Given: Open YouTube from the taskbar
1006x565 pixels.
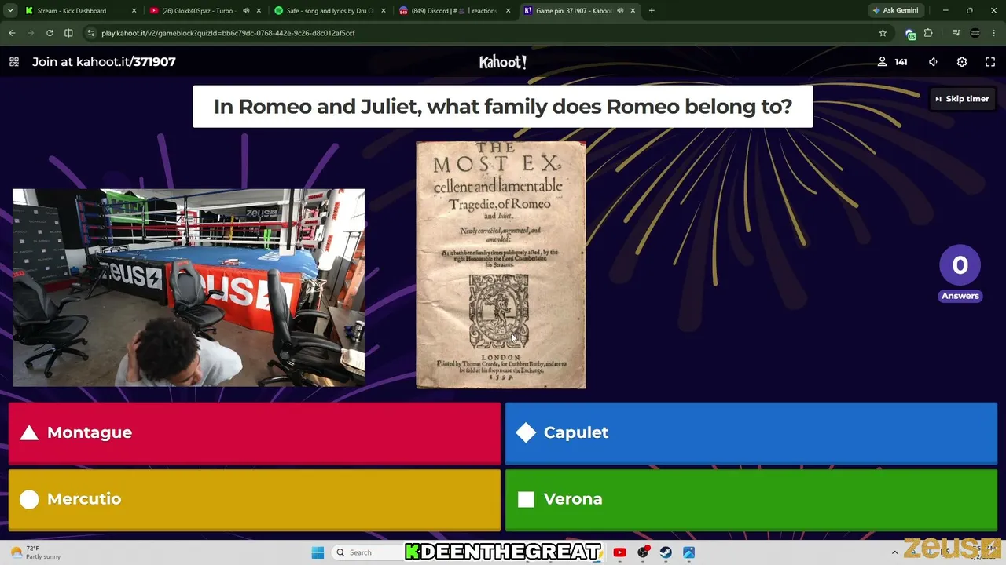Looking at the screenshot, I should pyautogui.click(x=619, y=552).
